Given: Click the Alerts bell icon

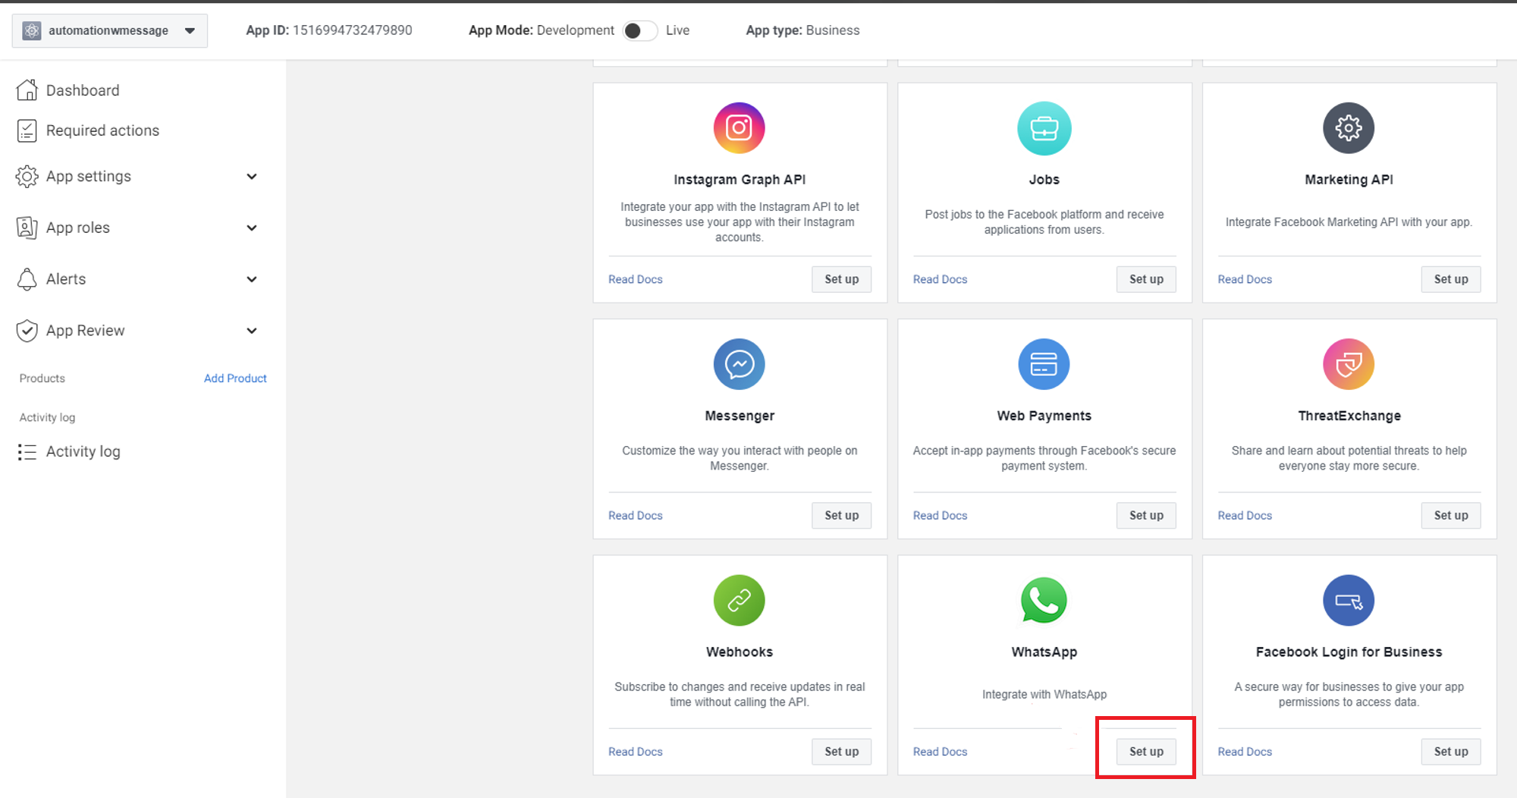Looking at the screenshot, I should pos(27,279).
